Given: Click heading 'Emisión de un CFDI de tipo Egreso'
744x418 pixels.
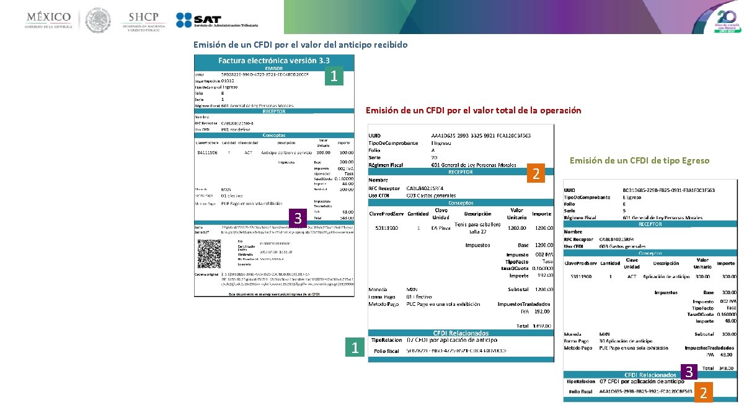Looking at the screenshot, I should [639, 160].
